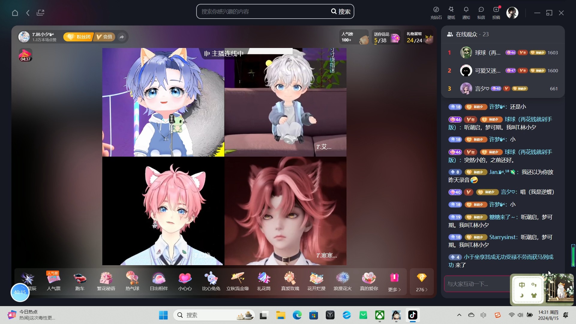The width and height of the screenshot is (576, 324).
Task: Send the 礼花筒 confetti gift
Action: click(x=264, y=281)
